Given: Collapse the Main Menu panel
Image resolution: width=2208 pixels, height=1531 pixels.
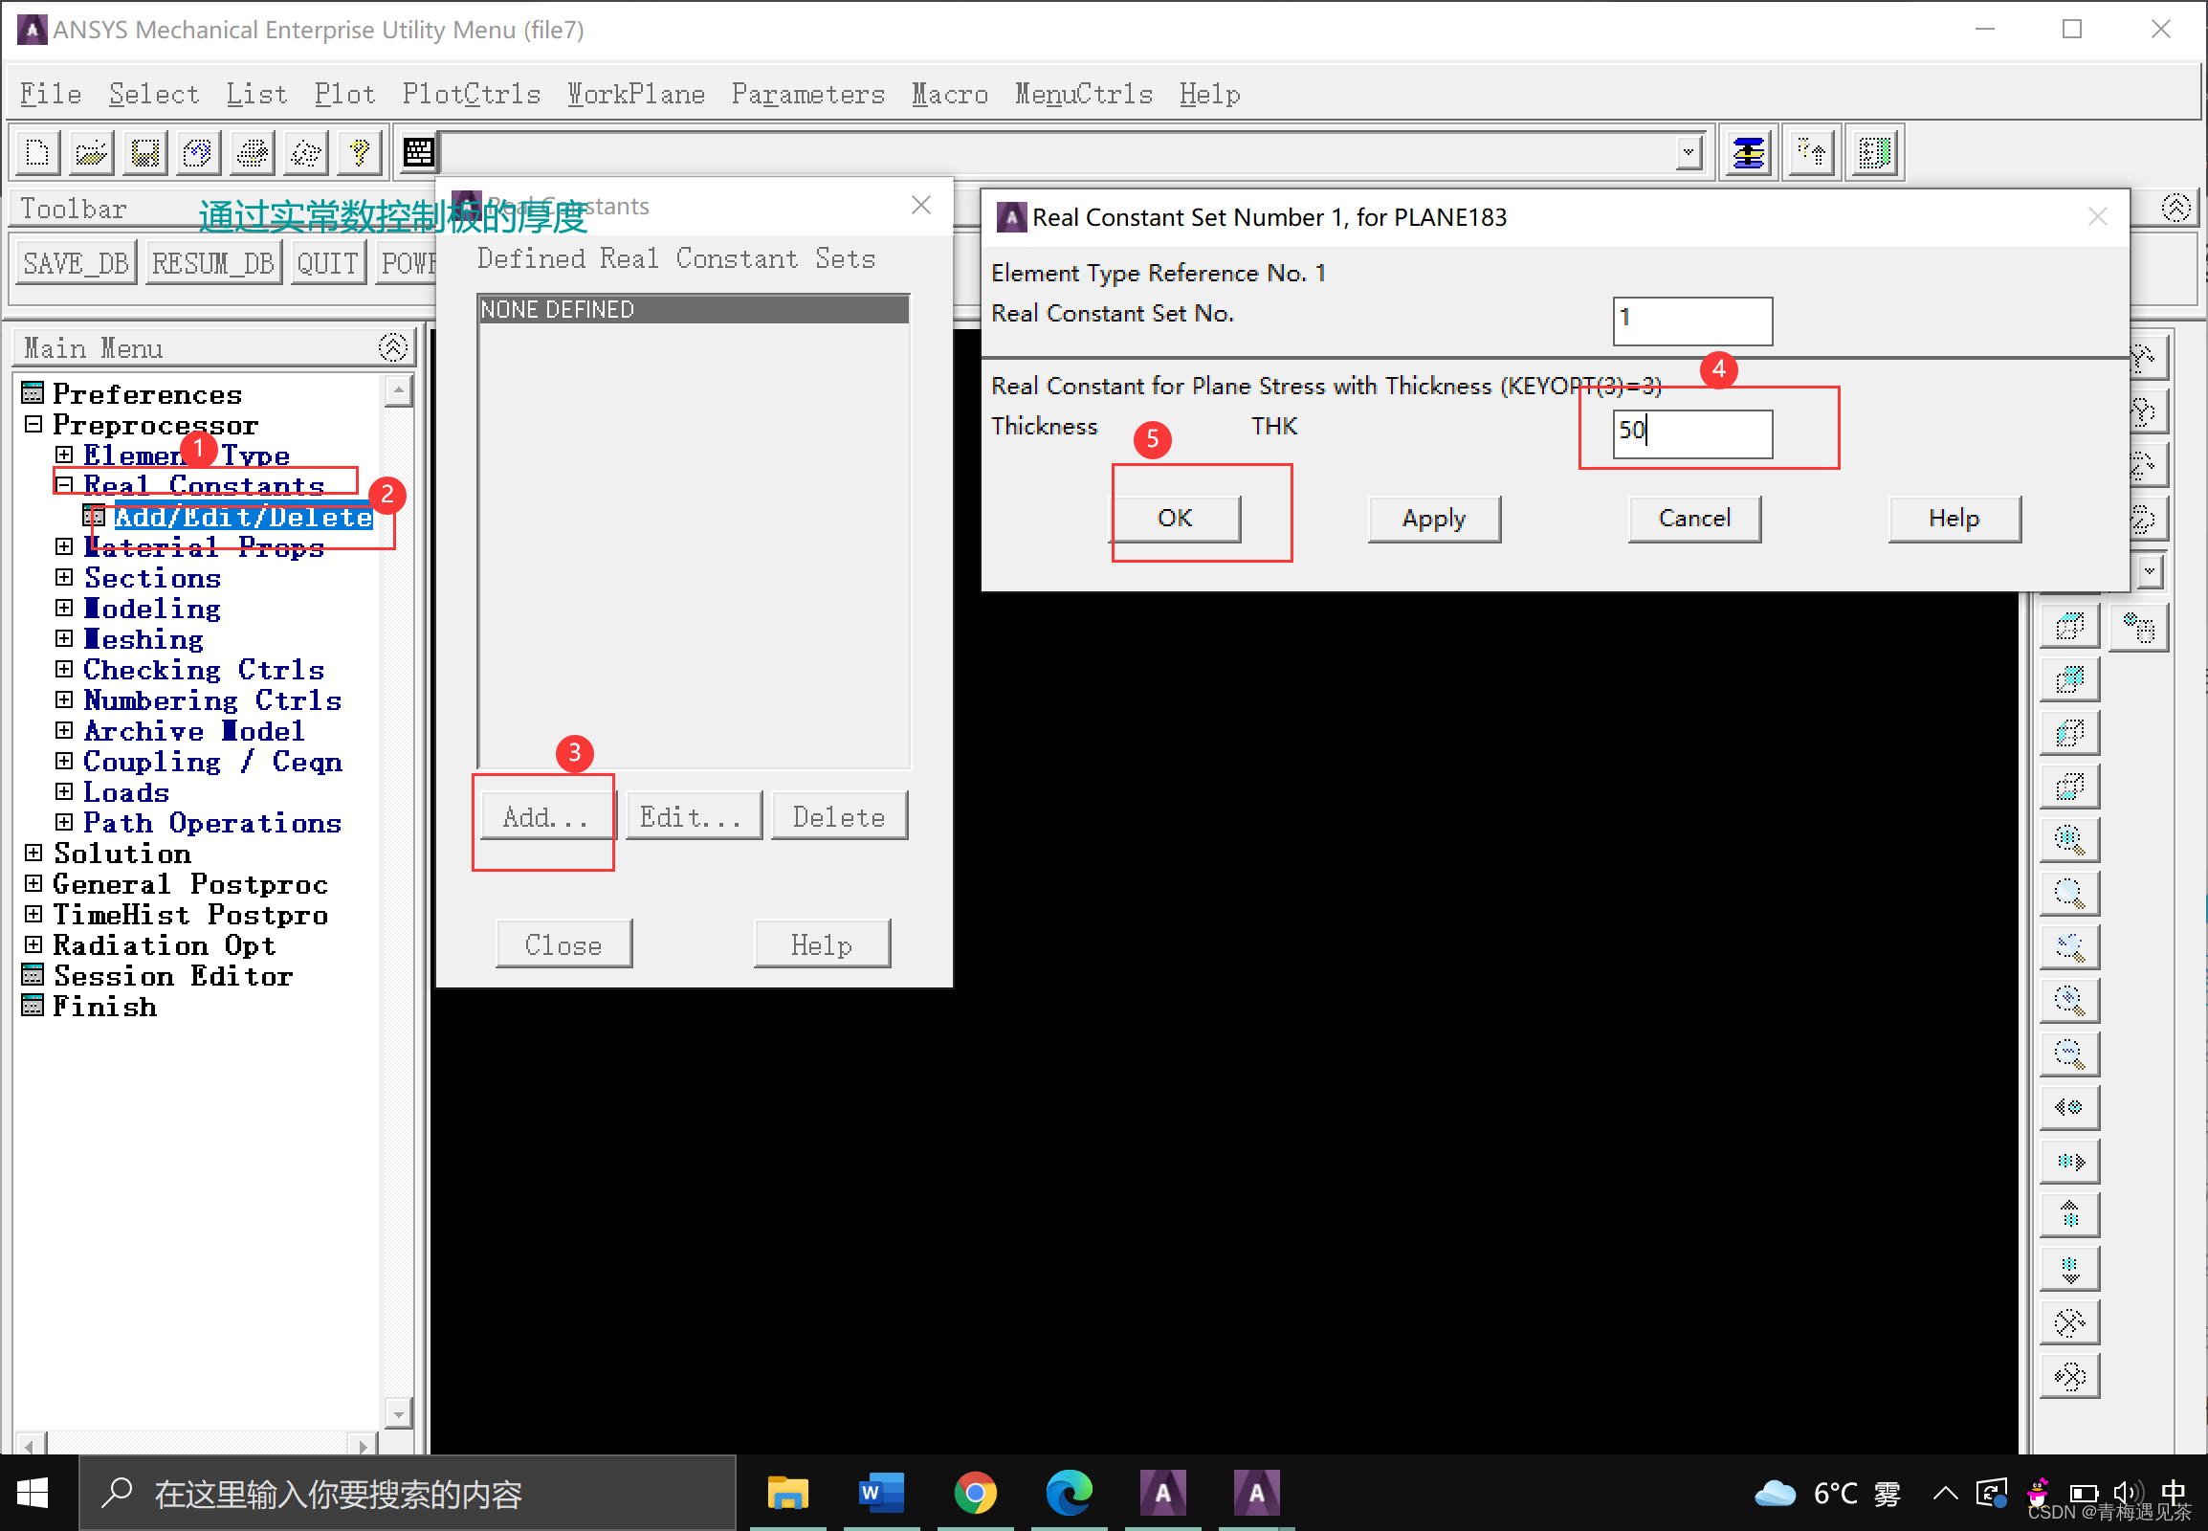Looking at the screenshot, I should [x=392, y=347].
